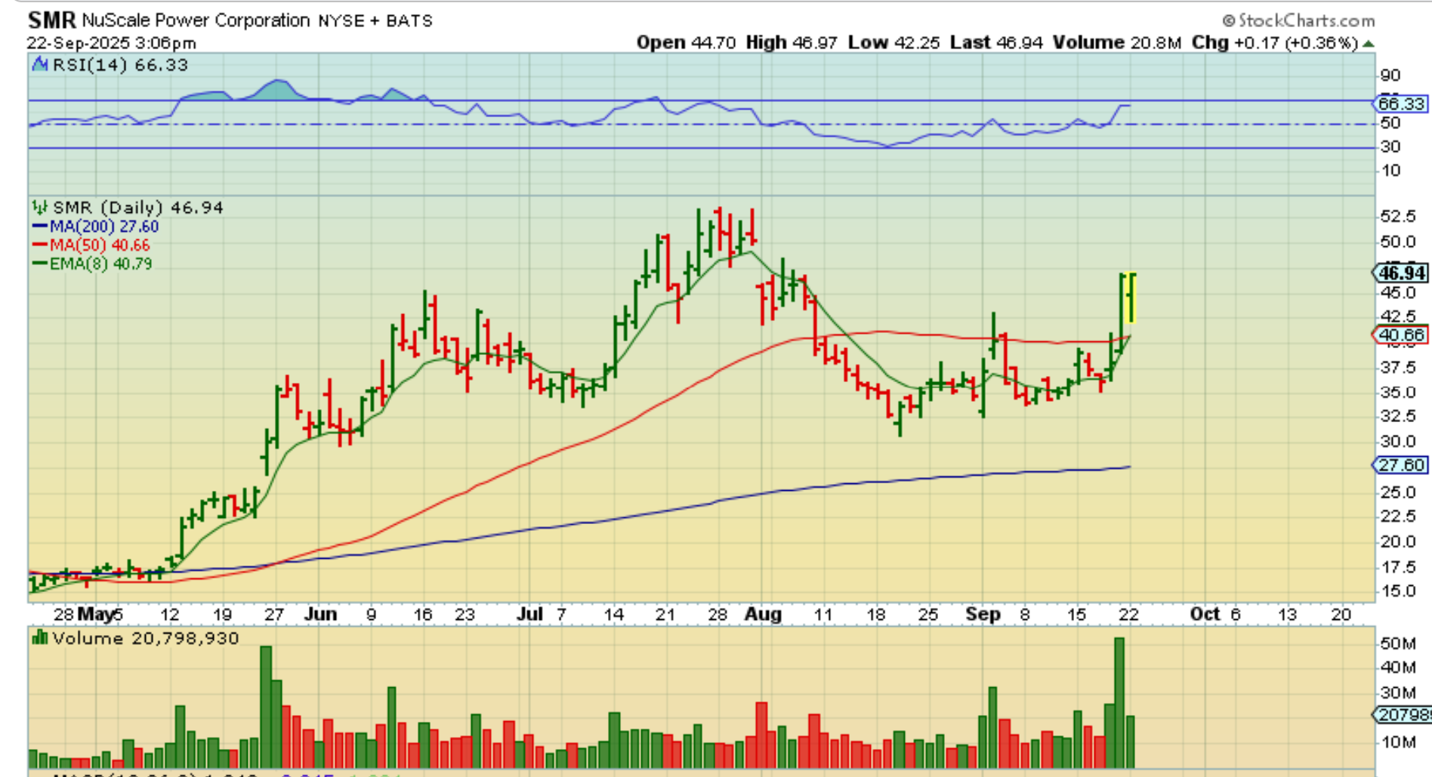Click the Jun month label on the date axis
The width and height of the screenshot is (1432, 777).
[320, 614]
